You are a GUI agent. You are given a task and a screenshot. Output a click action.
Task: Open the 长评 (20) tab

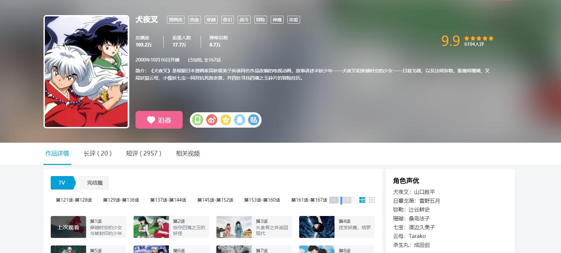[x=98, y=154]
